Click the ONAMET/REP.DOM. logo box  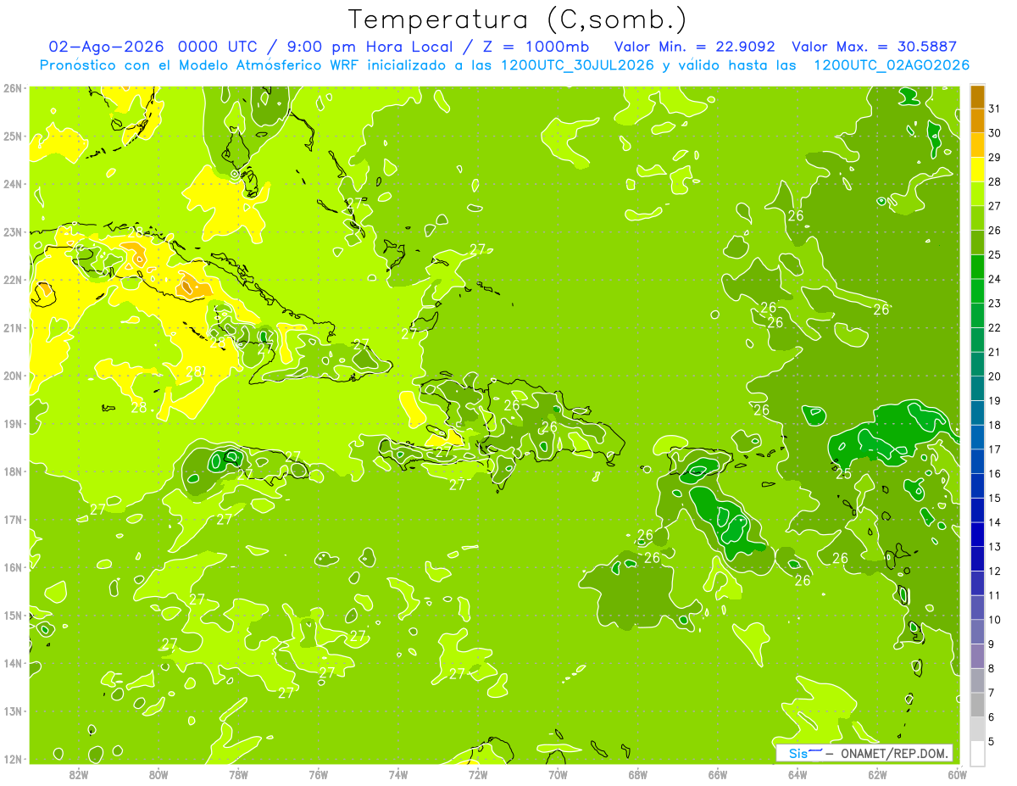point(864,753)
